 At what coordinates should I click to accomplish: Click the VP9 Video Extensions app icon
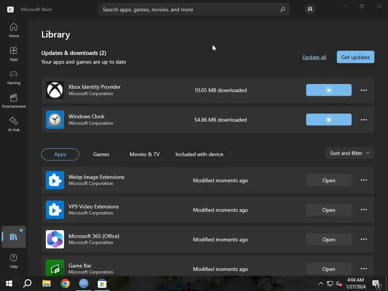(55, 210)
